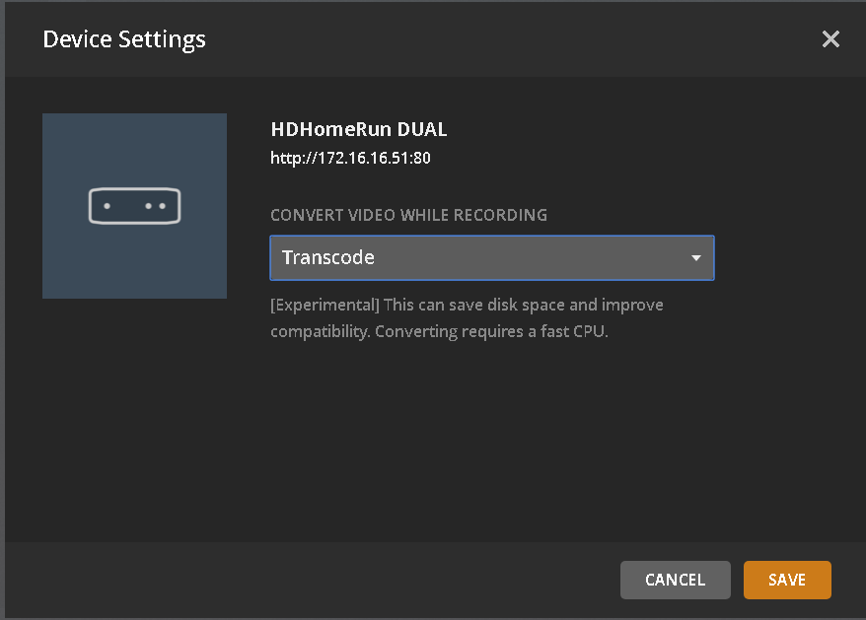
Task: Close the Device Settings dialog
Action: tap(830, 39)
